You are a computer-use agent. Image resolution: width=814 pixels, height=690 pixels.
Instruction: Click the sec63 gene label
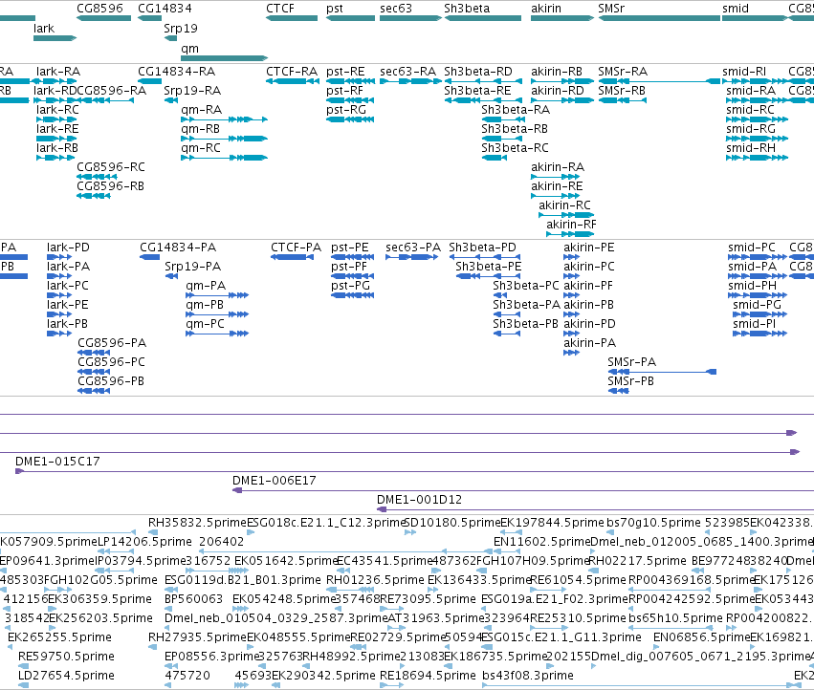point(396,9)
